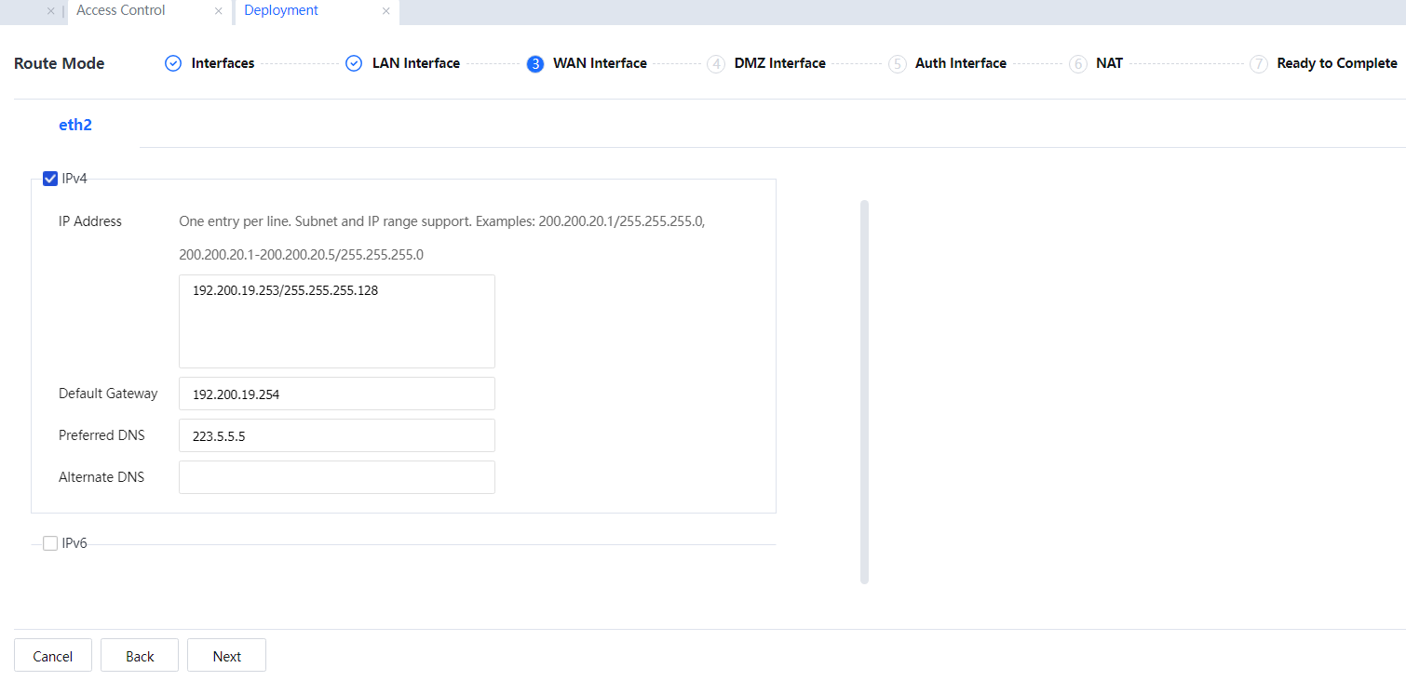Go Back to the previous step
This screenshot has height=681, width=1406.
click(x=140, y=656)
